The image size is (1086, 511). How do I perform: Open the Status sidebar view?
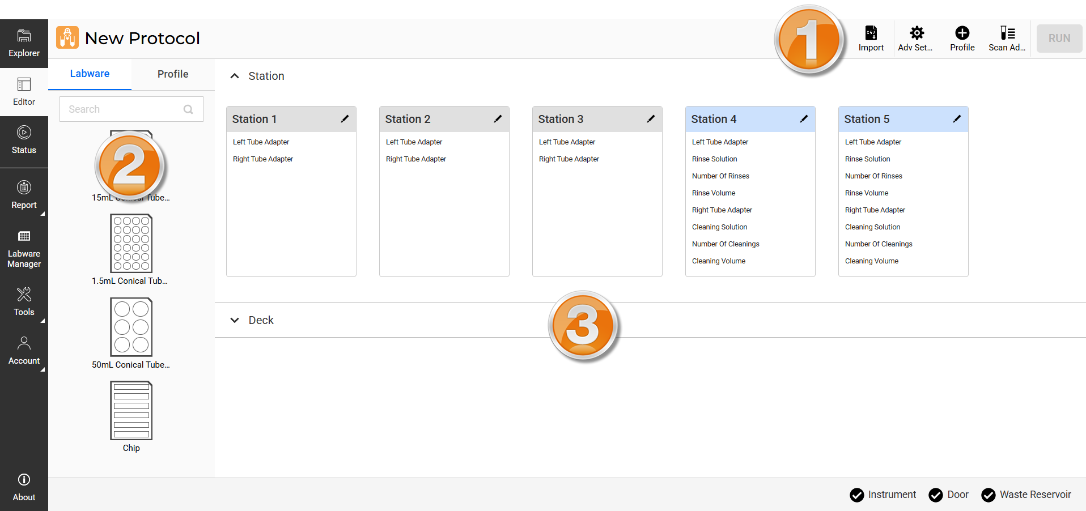pyautogui.click(x=24, y=140)
